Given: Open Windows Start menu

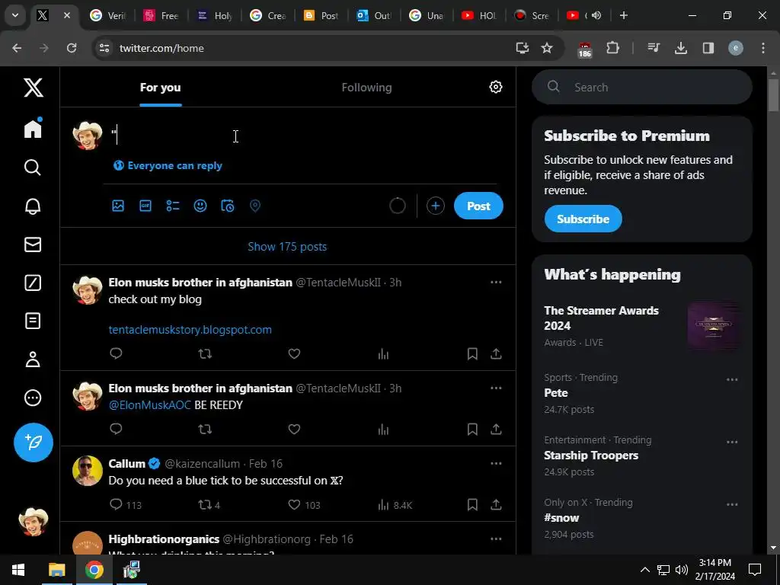Looking at the screenshot, I should (x=18, y=570).
